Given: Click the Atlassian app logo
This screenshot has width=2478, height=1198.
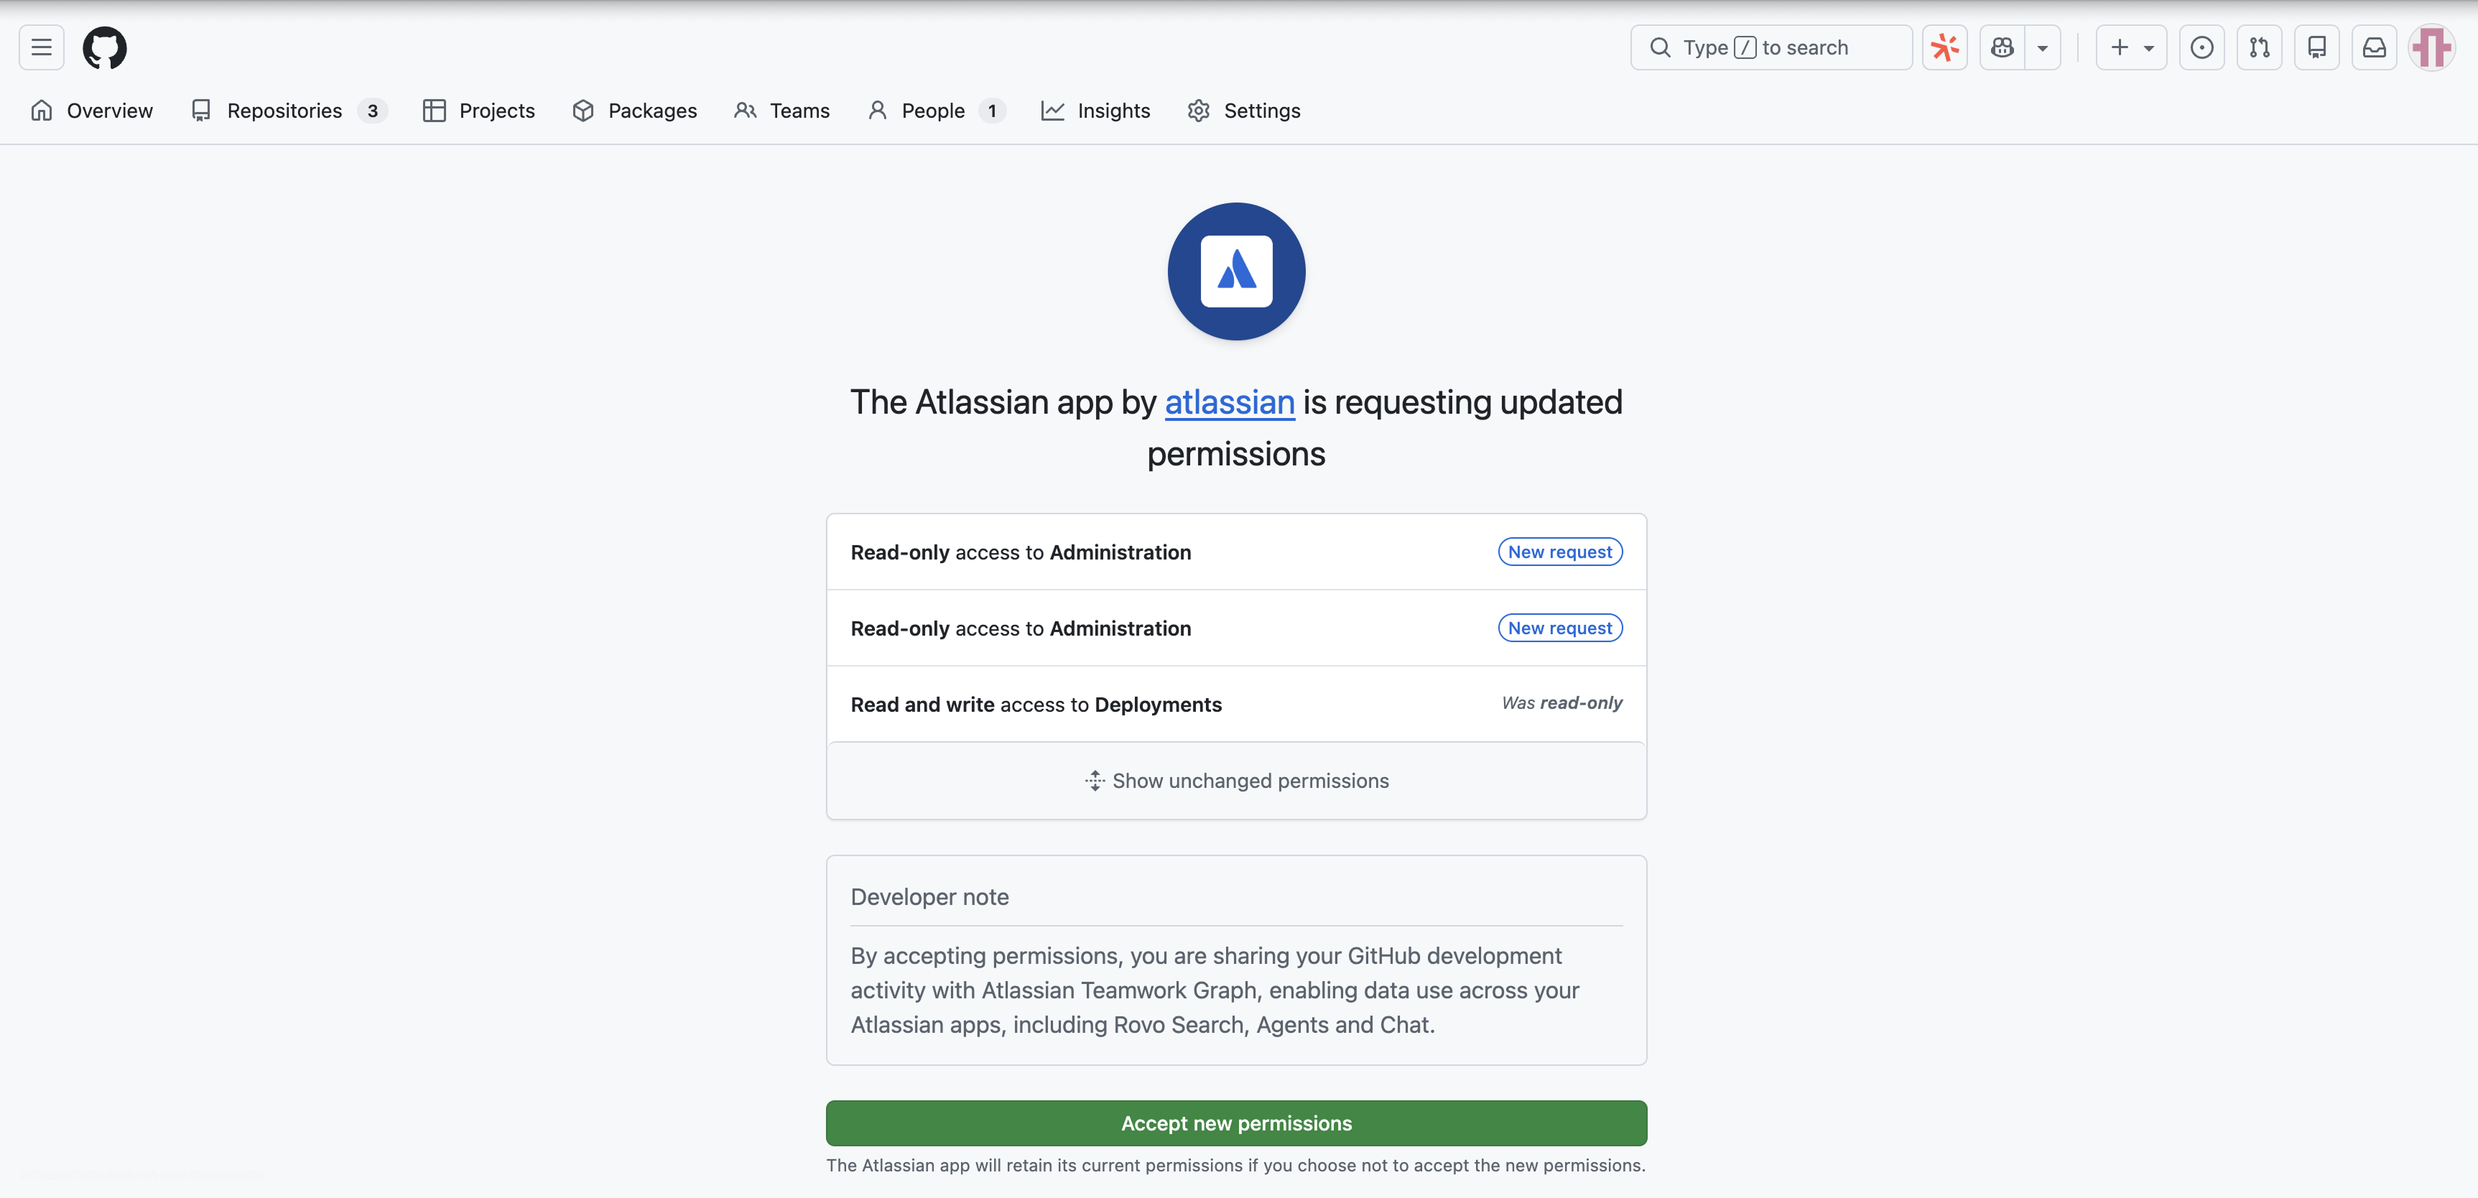Looking at the screenshot, I should coord(1236,271).
